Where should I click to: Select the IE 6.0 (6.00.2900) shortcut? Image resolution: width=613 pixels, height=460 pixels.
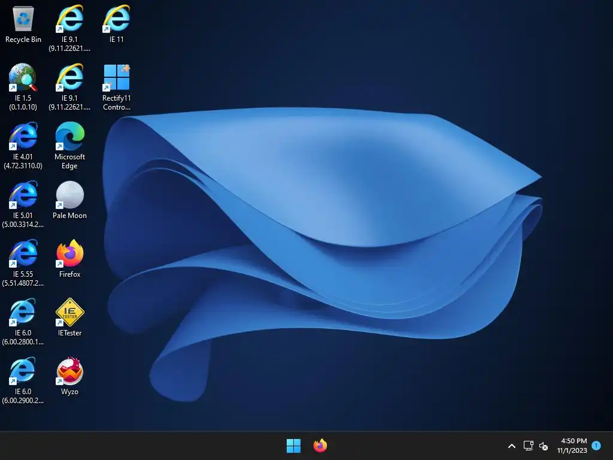pos(23,380)
